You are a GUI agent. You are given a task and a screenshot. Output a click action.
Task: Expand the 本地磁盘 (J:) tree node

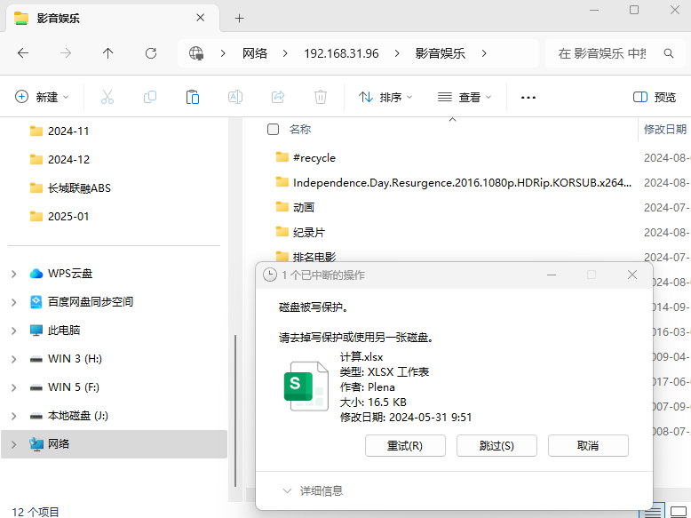(x=14, y=416)
